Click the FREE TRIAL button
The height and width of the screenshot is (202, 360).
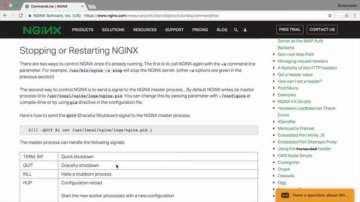[x=290, y=30]
